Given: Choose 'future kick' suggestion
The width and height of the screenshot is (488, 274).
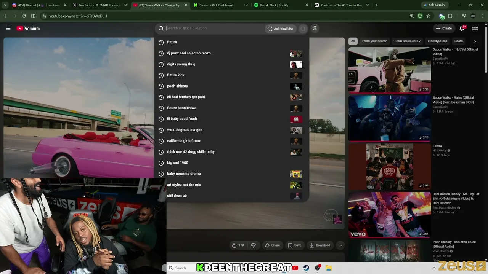Looking at the screenshot, I should pyautogui.click(x=231, y=75).
